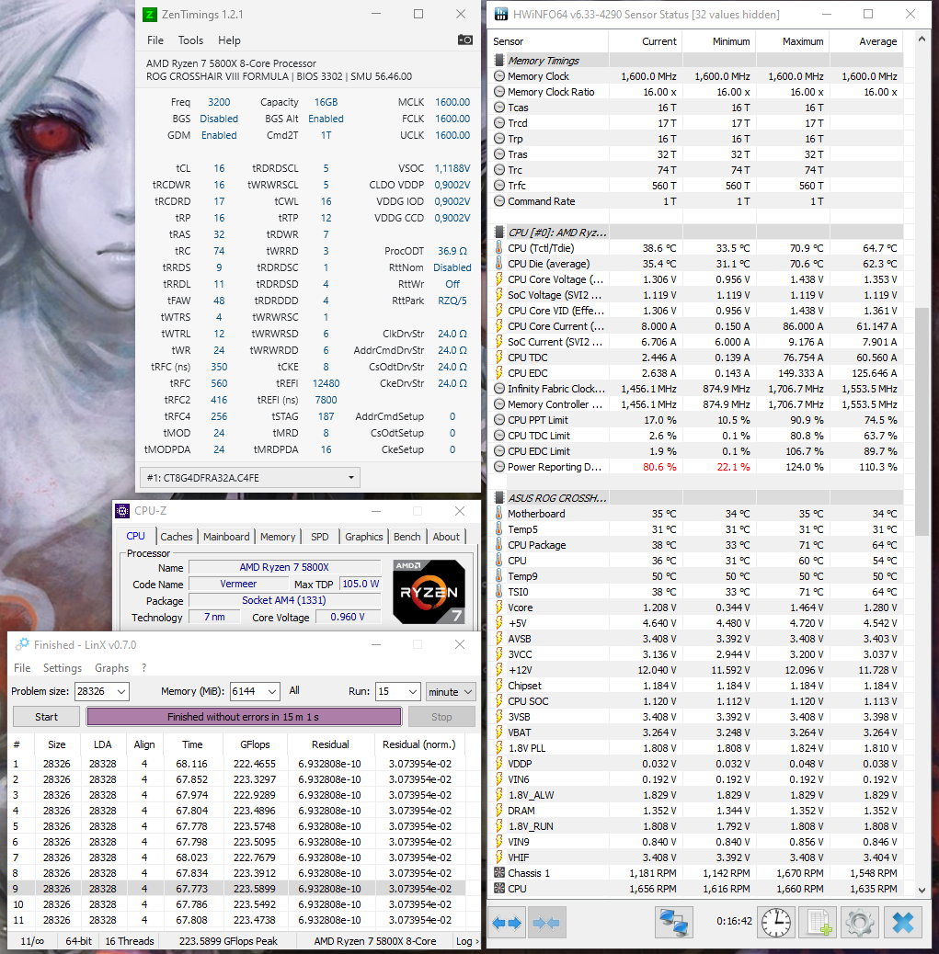Click the GFlops column header in LinX
Image resolution: width=939 pixels, height=954 pixels.
[x=255, y=744]
